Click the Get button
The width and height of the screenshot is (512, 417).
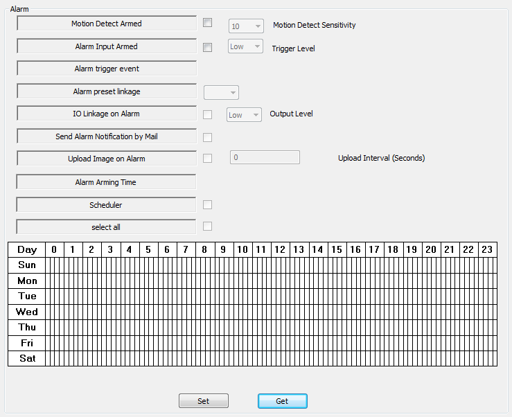point(283,401)
